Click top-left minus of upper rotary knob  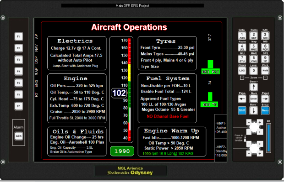click(x=249, y=123)
